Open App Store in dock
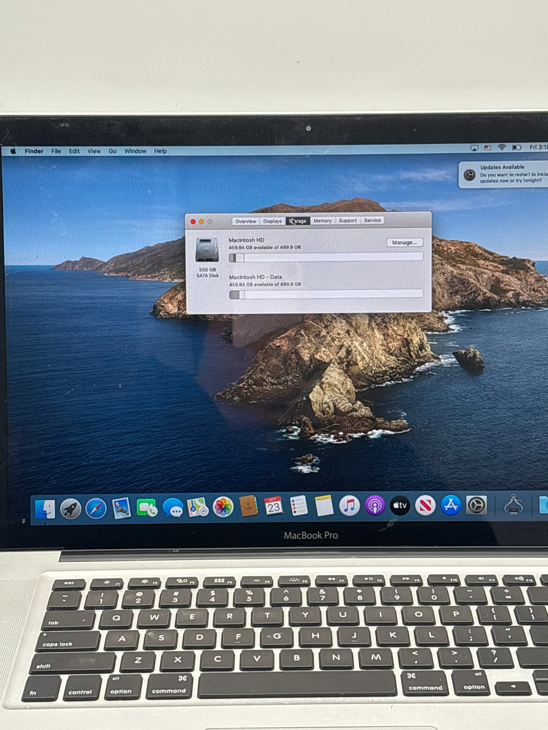548x730 pixels. point(451,505)
